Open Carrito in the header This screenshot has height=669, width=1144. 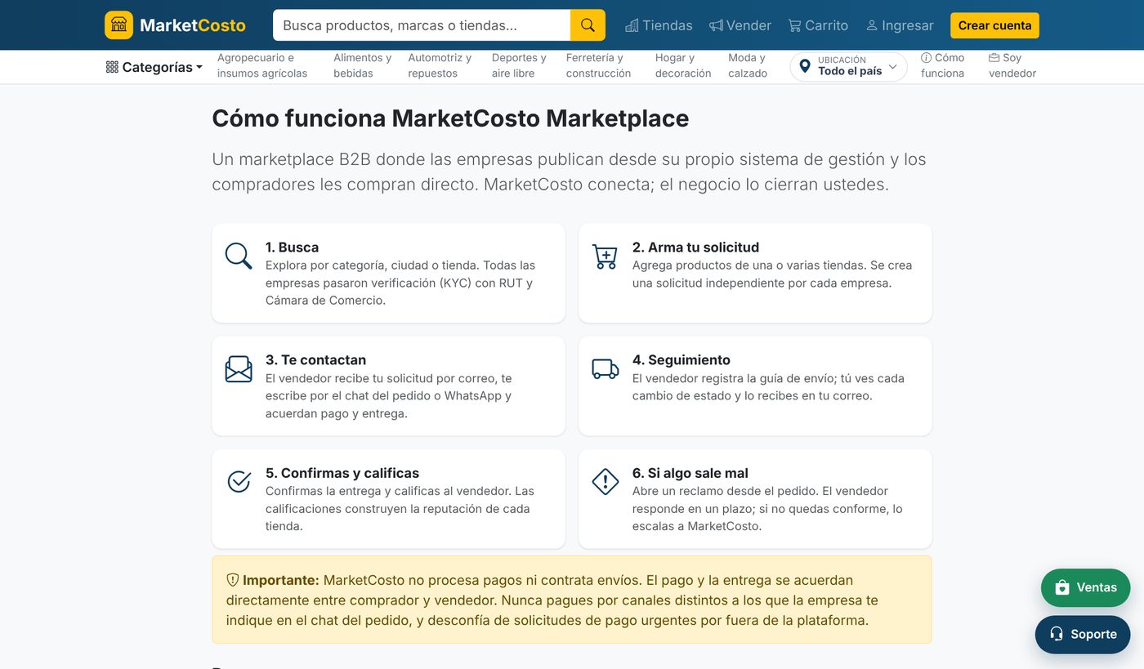(x=818, y=25)
